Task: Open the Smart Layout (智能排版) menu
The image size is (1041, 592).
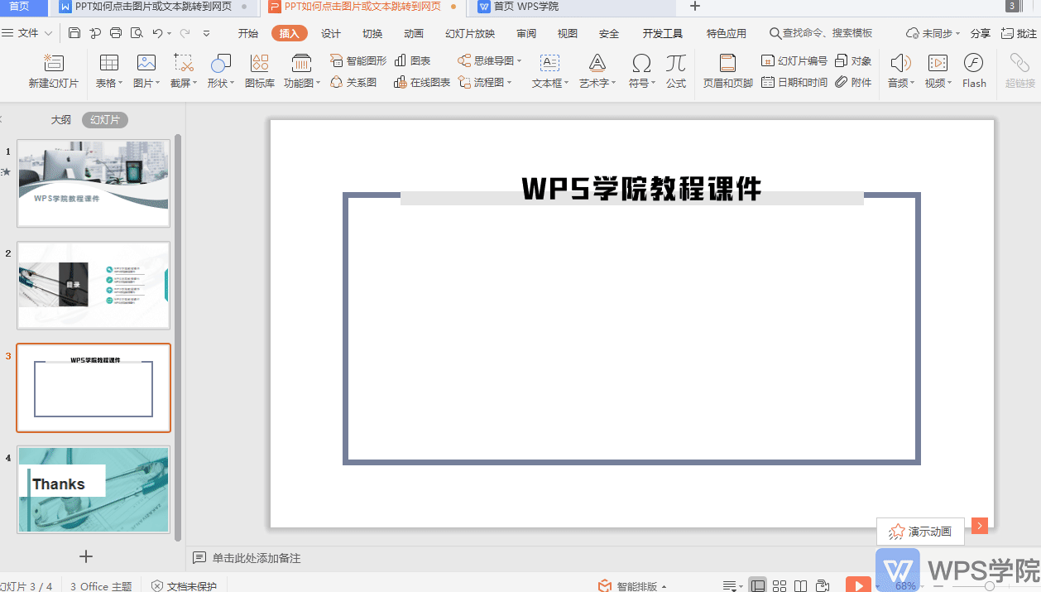Action: coord(633,585)
